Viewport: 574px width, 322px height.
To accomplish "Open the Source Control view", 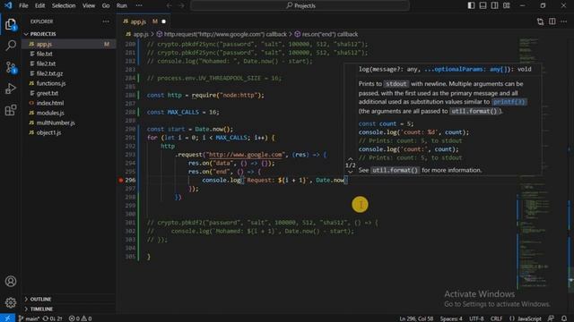I will tap(11, 67).
